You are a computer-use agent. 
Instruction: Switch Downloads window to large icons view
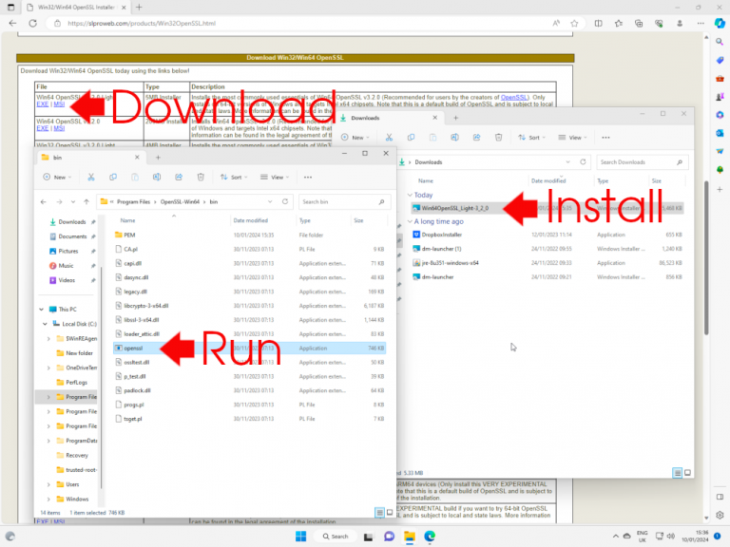pos(687,473)
